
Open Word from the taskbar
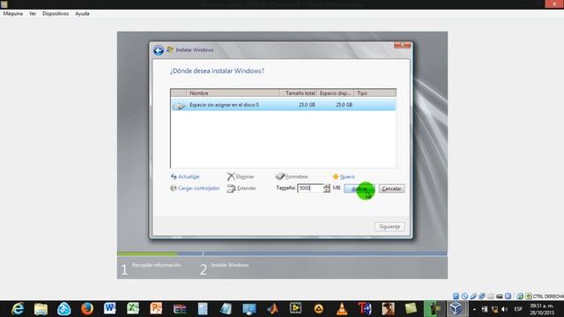[109, 308]
